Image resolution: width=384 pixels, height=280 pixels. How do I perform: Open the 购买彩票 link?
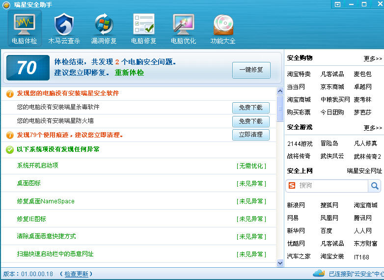[x=299, y=112]
